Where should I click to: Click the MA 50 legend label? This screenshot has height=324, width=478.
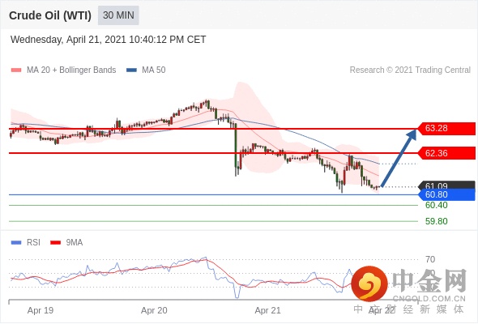[154, 70]
